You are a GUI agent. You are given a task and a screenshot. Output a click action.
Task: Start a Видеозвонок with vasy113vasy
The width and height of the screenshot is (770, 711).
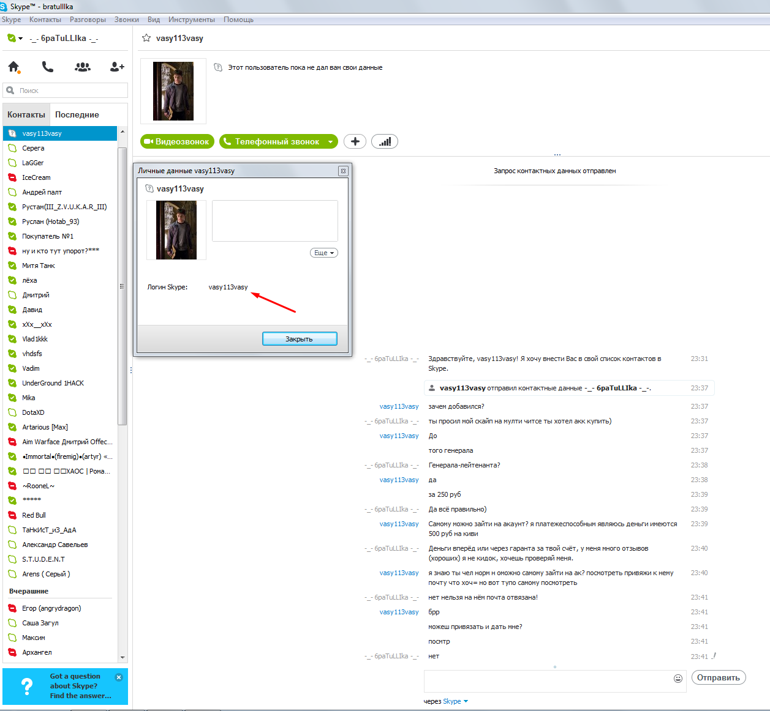click(177, 141)
